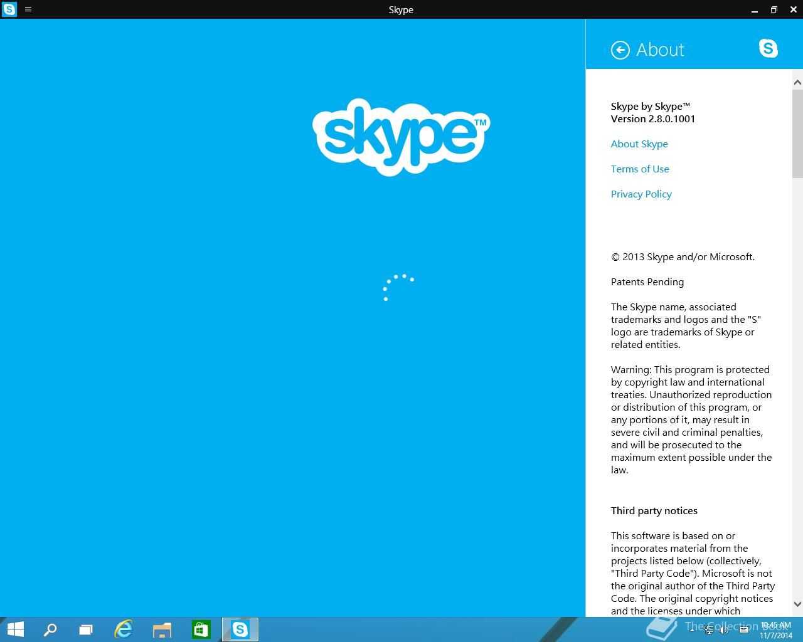
Task: Click the scrollbar down arrow in About panel
Action: pyautogui.click(x=797, y=604)
